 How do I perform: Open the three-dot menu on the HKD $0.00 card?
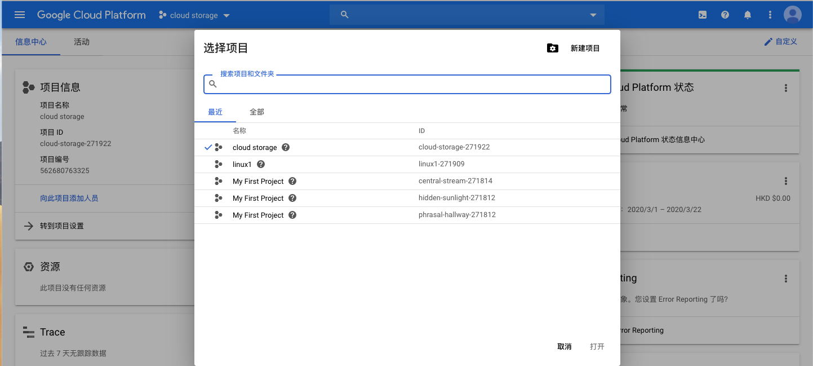point(786,181)
